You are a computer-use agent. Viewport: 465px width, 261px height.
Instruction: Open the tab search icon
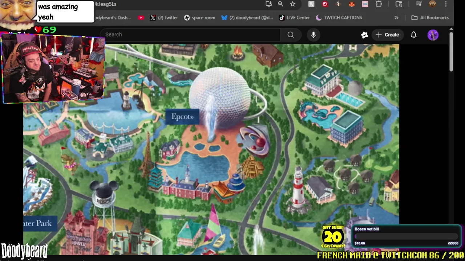pyautogui.click(x=399, y=4)
